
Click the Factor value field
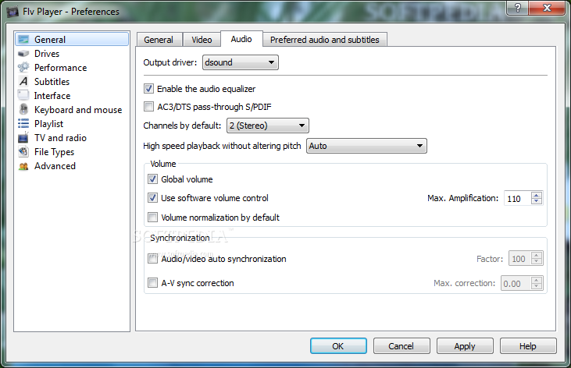519,259
